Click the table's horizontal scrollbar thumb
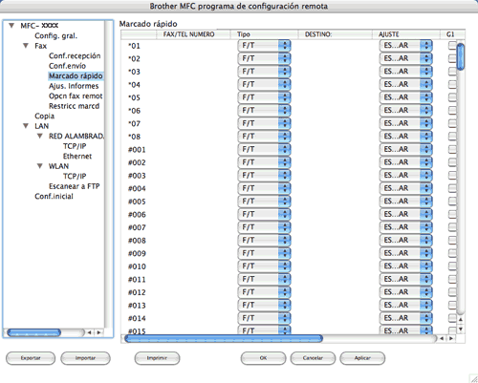 tap(224, 338)
